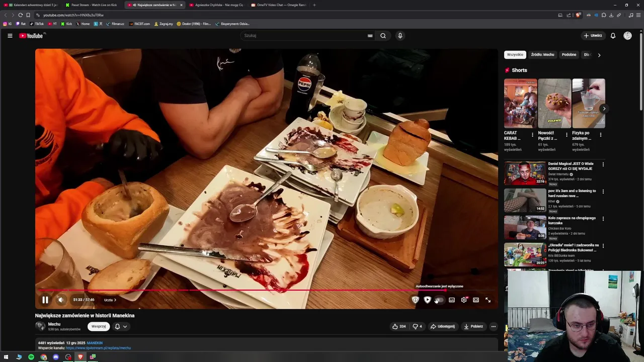Go to the YouTube home logo
This screenshot has height=362, width=644.
coord(31,36)
